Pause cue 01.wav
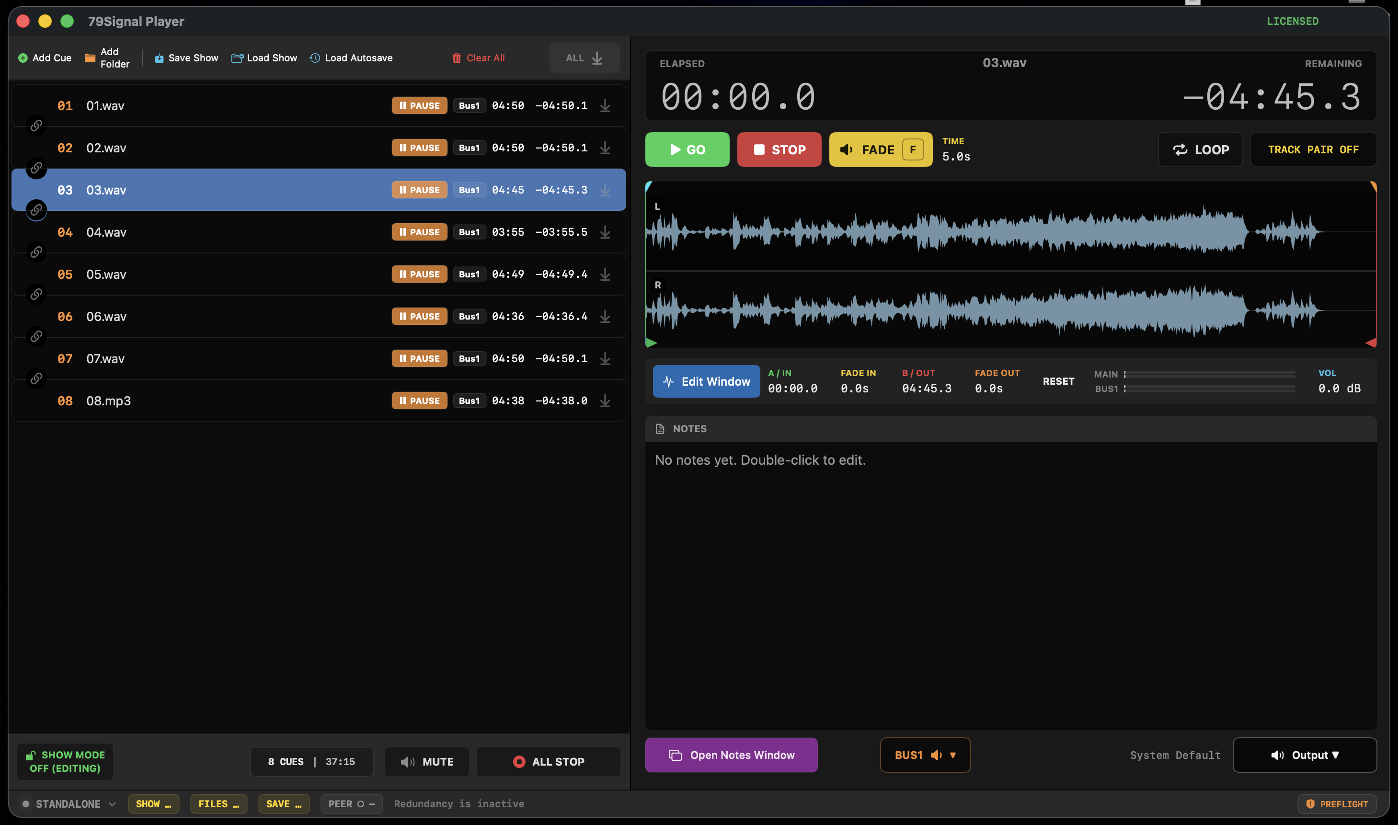The height and width of the screenshot is (825, 1398). point(419,105)
